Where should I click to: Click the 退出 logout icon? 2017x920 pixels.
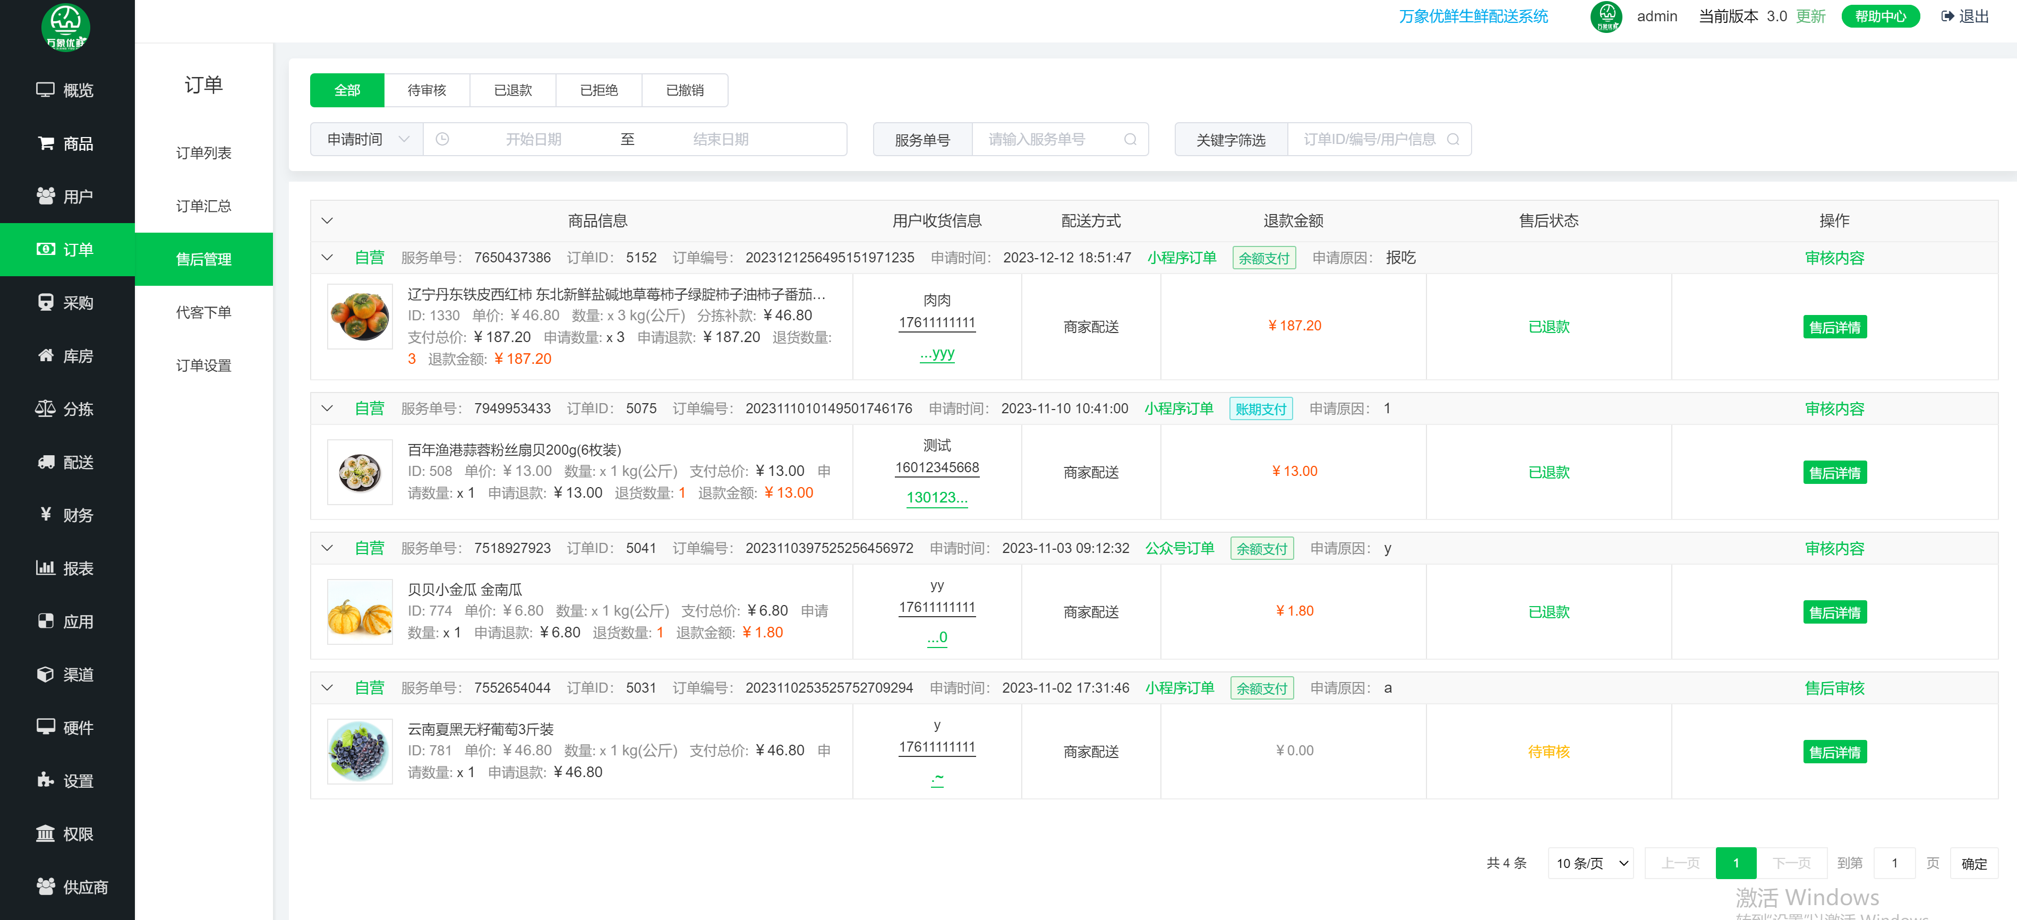click(1947, 16)
